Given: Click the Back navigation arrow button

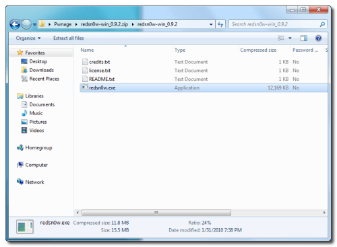Looking at the screenshot, I should pos(15,24).
